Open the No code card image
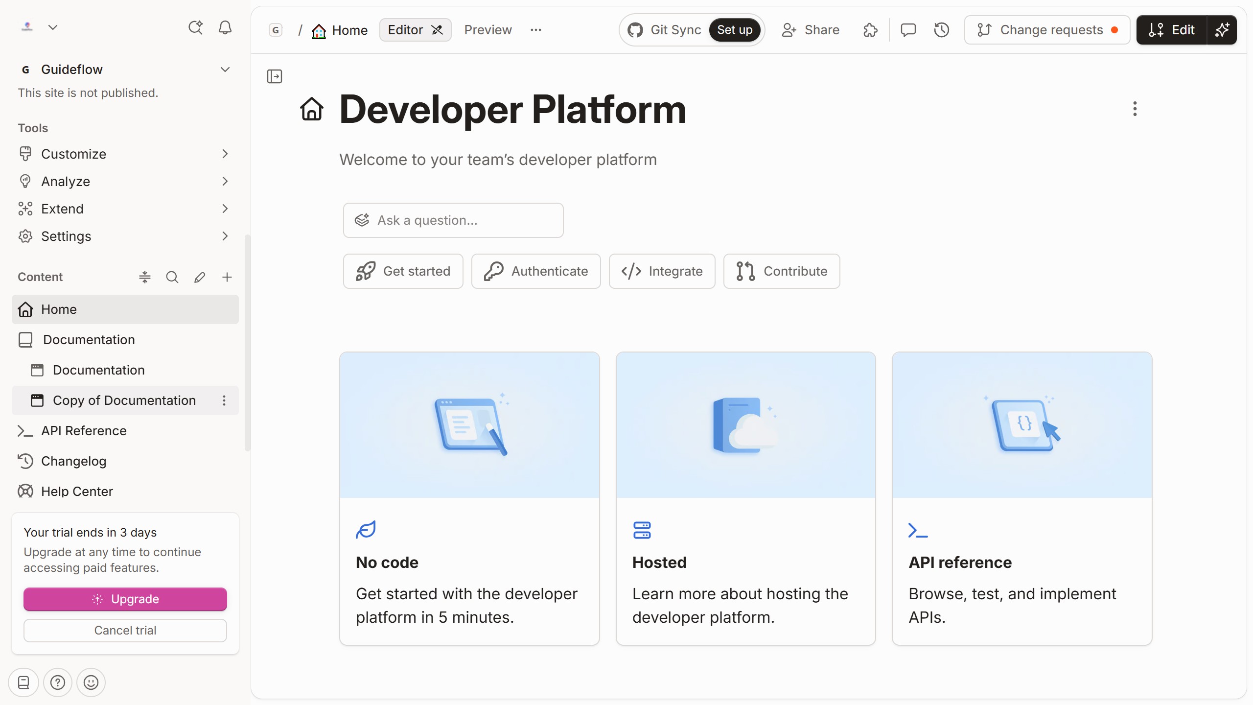Screen dimensions: 1253x705 coord(469,425)
